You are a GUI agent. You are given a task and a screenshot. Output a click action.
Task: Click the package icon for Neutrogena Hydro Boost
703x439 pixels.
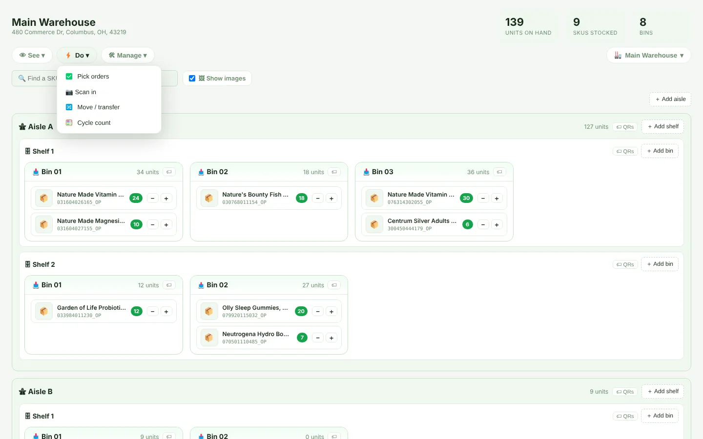coord(209,338)
